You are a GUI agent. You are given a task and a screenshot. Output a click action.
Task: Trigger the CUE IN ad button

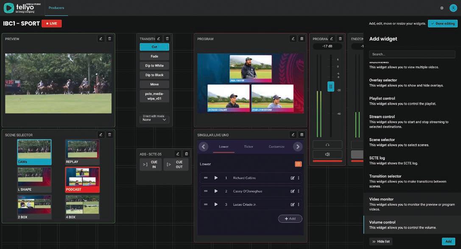151,164
